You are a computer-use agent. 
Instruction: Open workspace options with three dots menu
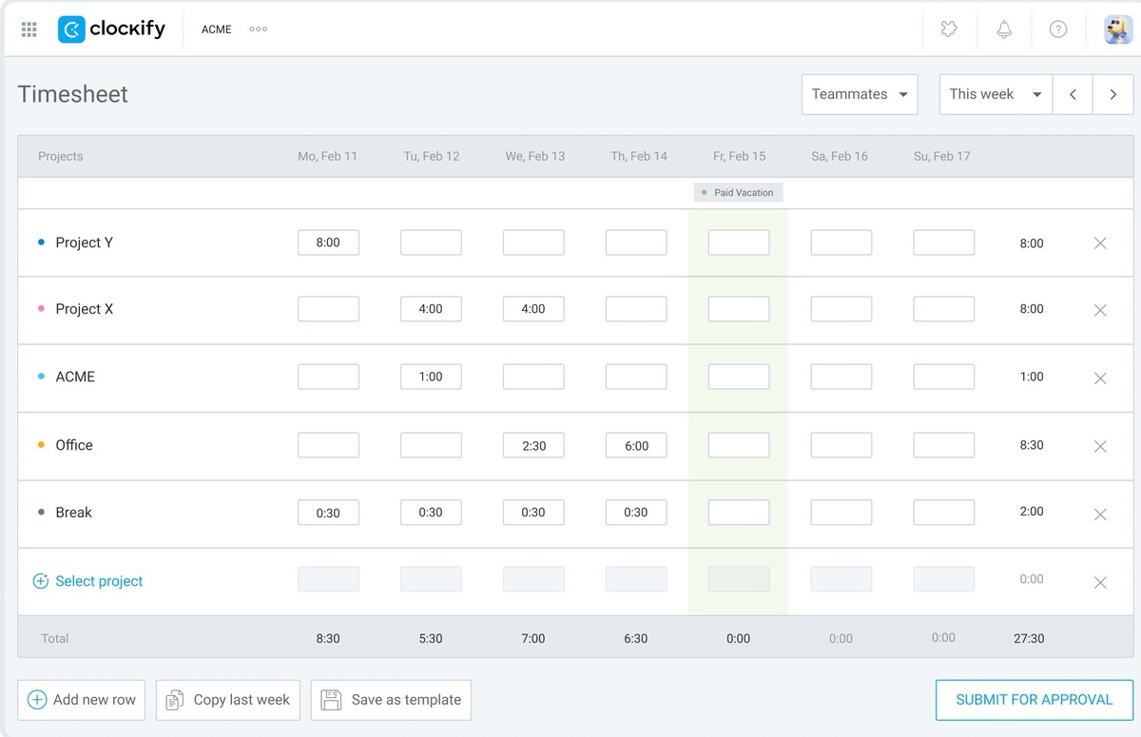pyautogui.click(x=258, y=29)
